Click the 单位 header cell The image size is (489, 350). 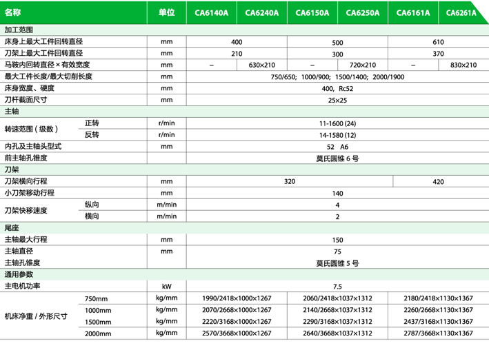click(x=166, y=12)
